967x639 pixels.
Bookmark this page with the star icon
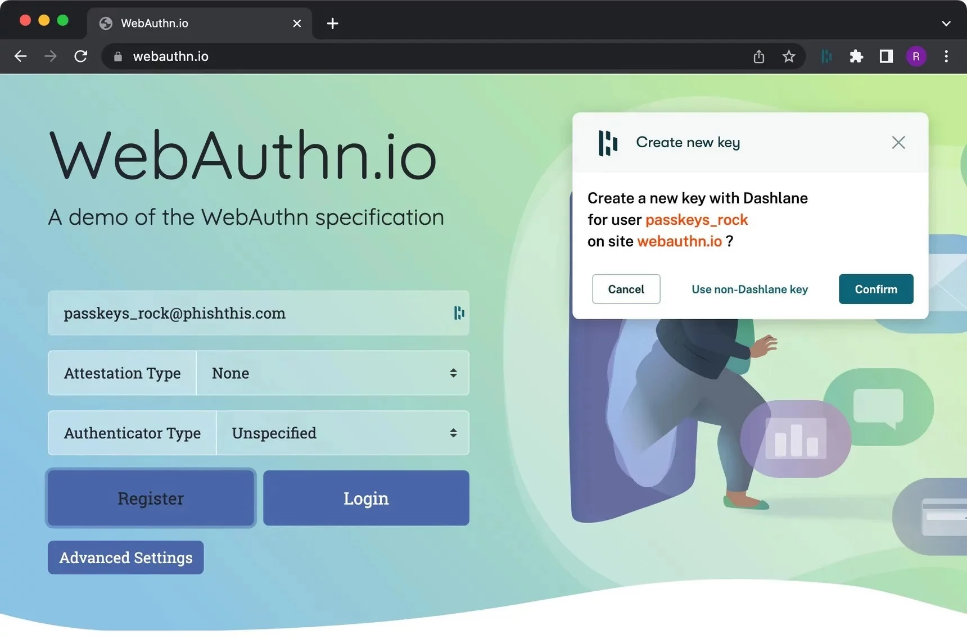coord(789,56)
